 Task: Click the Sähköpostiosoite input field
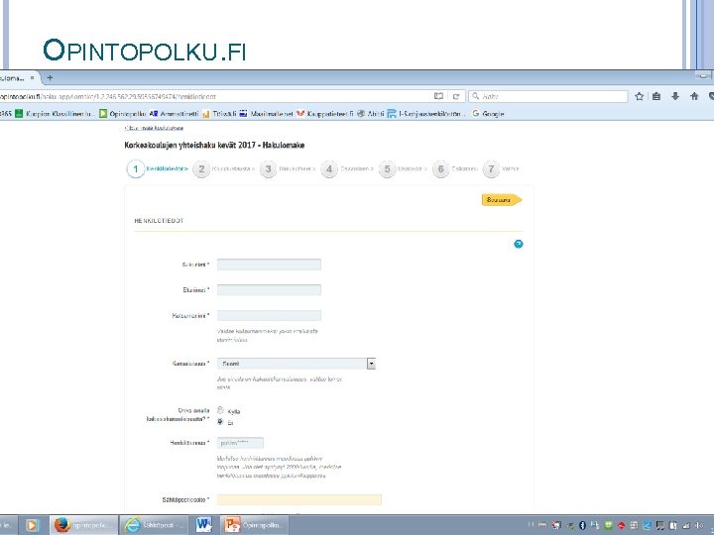299,499
